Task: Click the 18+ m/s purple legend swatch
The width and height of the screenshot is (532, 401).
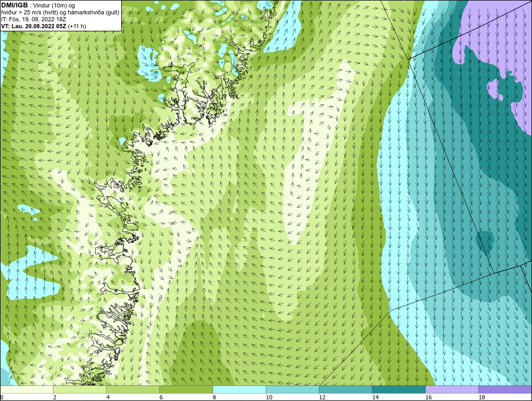Action: [505, 389]
